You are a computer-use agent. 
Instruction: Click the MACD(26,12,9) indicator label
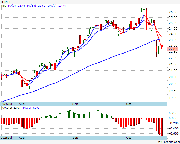click(11, 108)
